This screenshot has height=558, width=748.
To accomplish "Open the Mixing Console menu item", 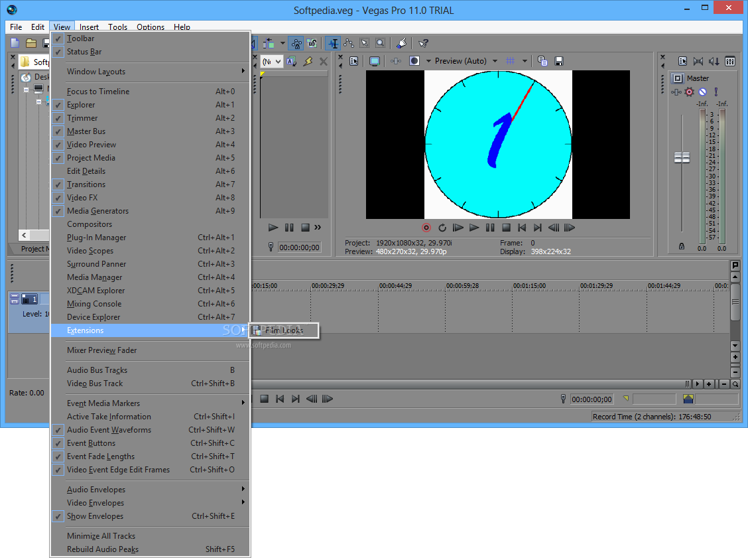I will click(x=151, y=304).
